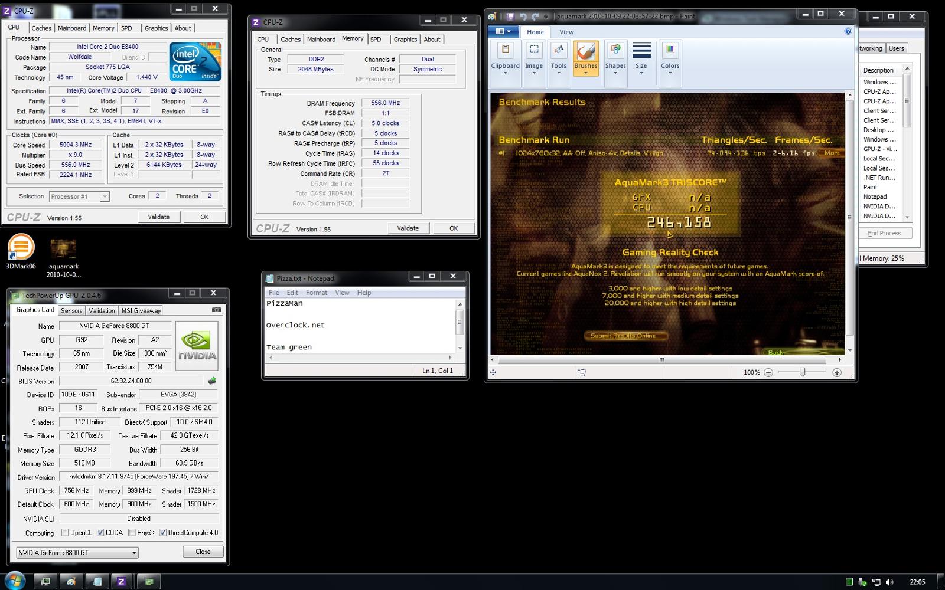Click the GPU-Z camera screenshot icon

[216, 310]
